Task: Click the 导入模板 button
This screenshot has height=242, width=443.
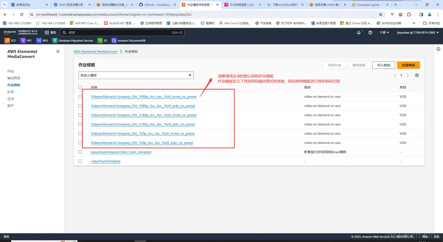Action: [x=384, y=65]
